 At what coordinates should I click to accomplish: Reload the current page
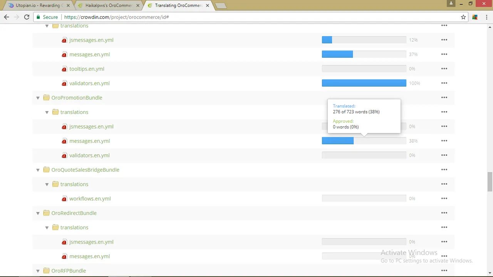pos(27,17)
